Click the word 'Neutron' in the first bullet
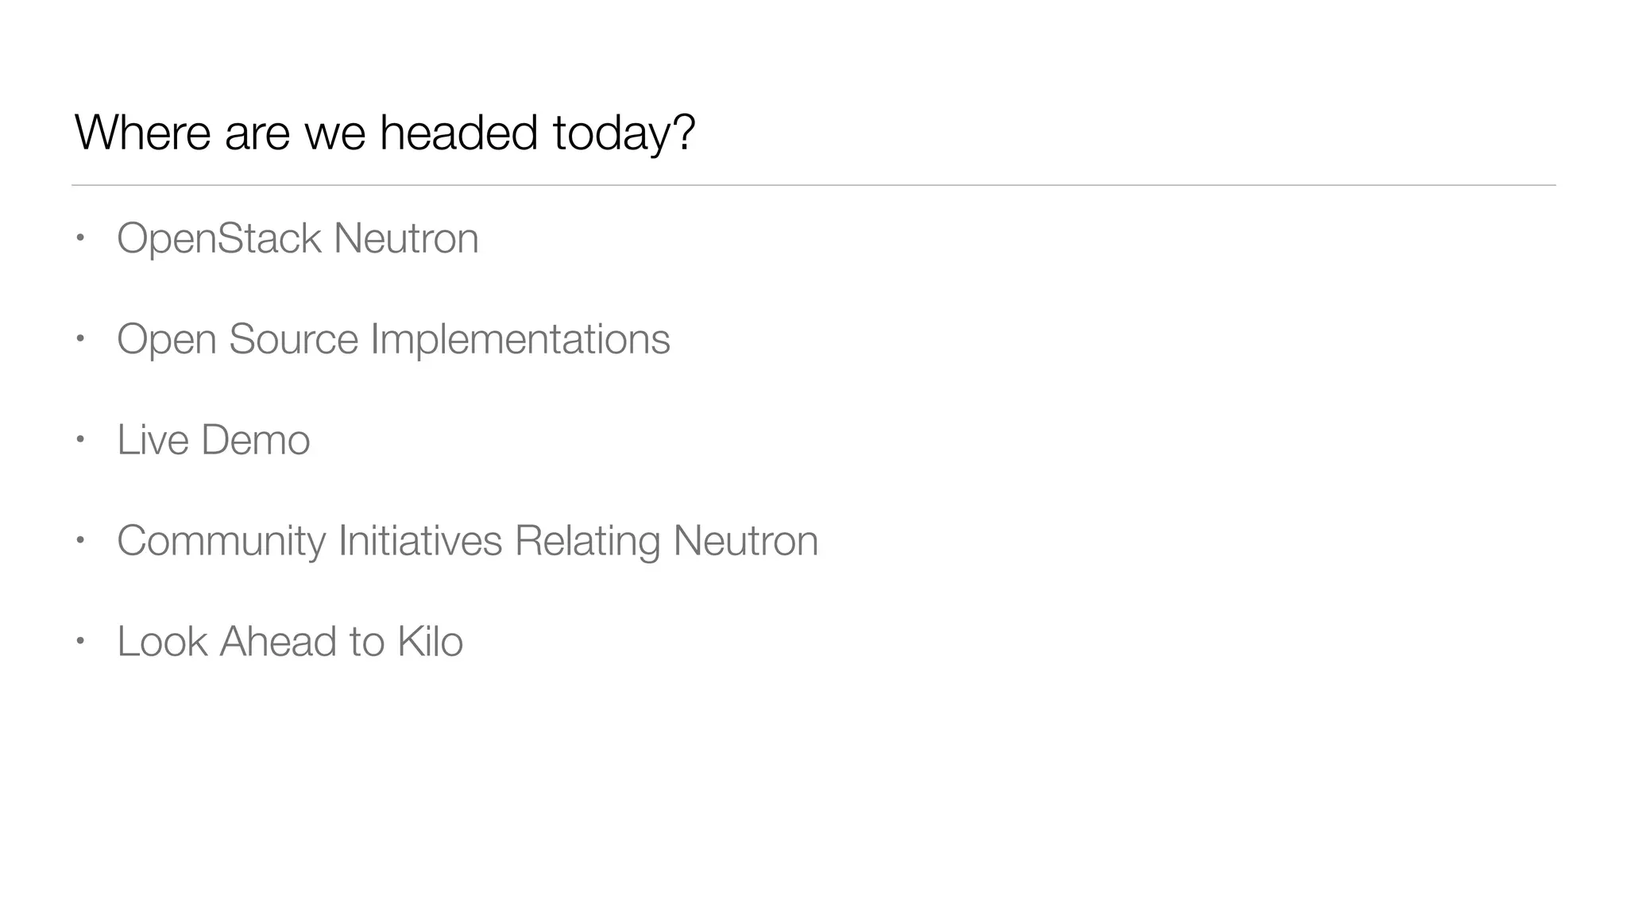The height and width of the screenshot is (915, 1627). (x=406, y=238)
